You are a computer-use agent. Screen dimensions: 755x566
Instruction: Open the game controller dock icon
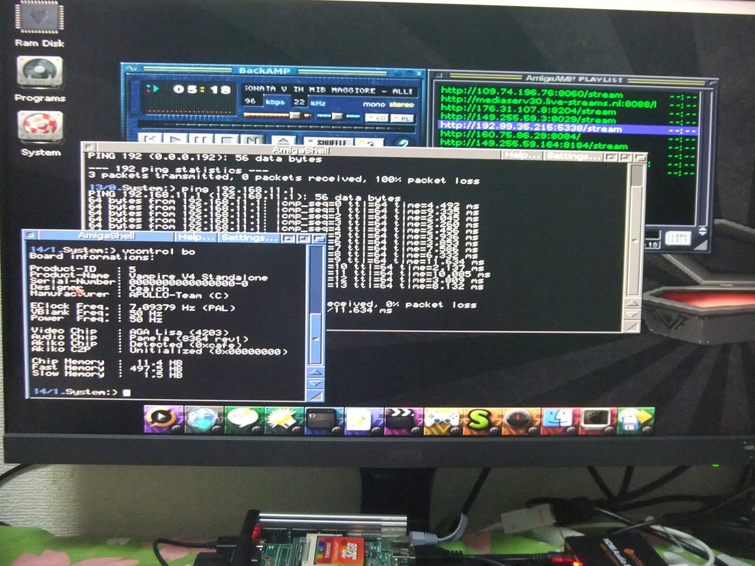443,420
